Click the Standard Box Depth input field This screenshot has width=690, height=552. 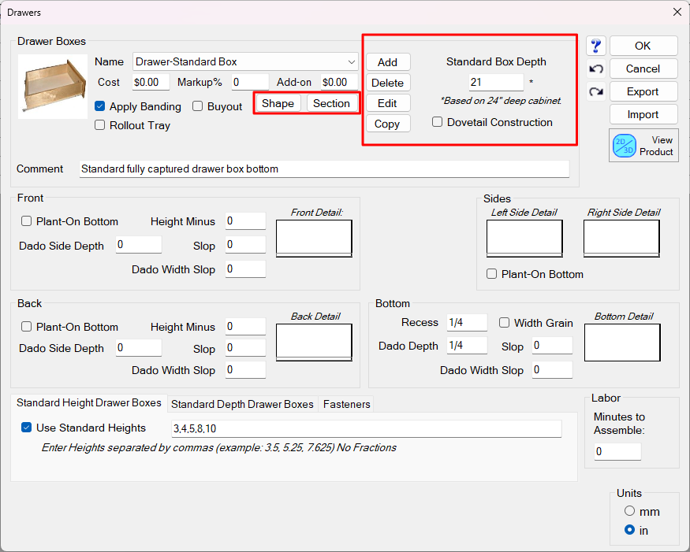(x=496, y=82)
